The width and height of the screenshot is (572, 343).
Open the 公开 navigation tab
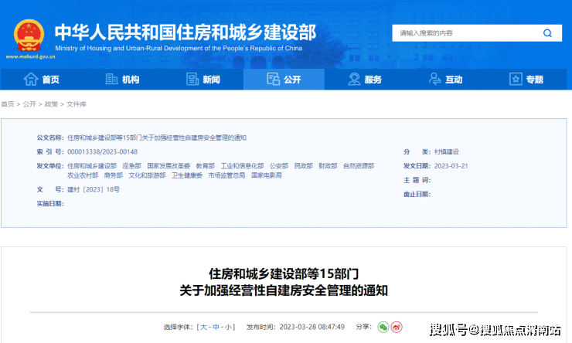283,80
